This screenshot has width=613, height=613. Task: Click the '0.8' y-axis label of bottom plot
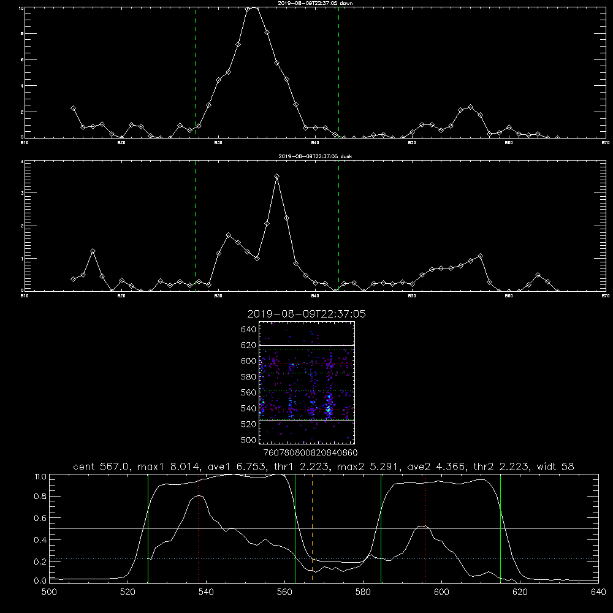40,497
